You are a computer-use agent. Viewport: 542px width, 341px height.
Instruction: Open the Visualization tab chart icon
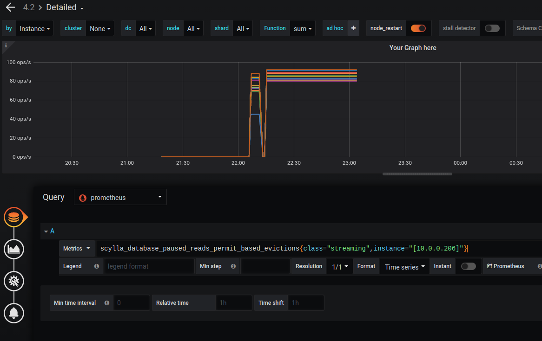14,249
